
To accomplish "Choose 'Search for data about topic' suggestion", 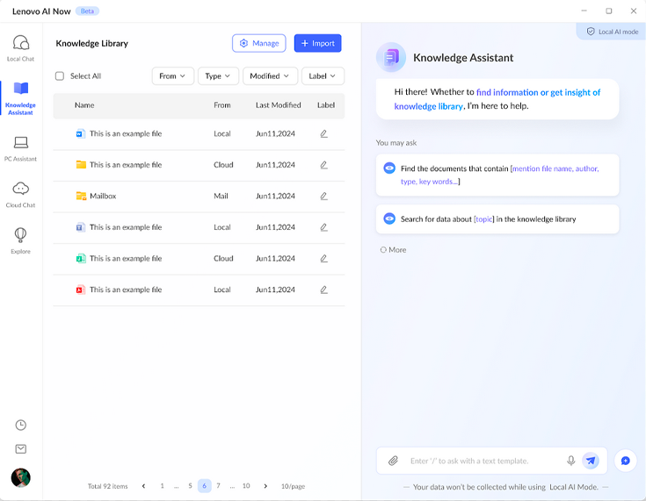I will (497, 219).
